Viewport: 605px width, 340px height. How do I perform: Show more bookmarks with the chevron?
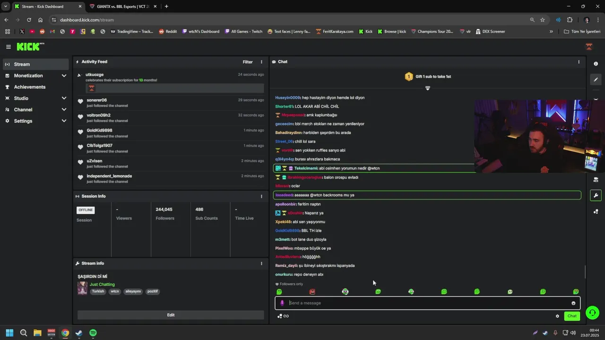tap(551, 32)
